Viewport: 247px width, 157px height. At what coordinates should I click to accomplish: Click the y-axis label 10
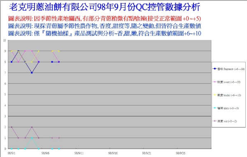coord(5,40)
